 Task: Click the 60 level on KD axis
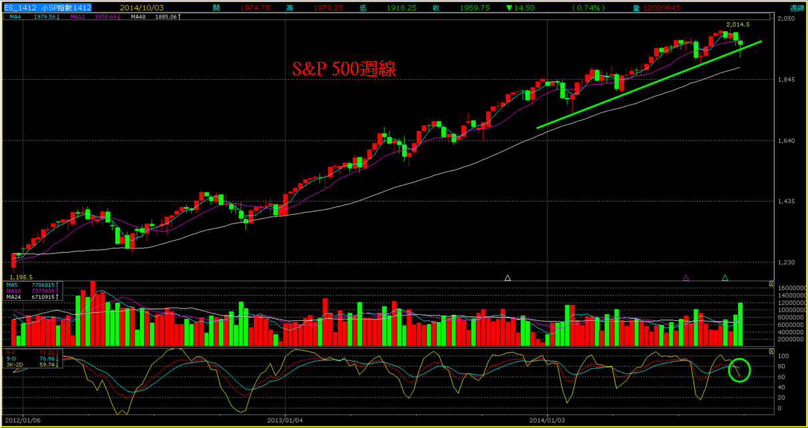click(x=782, y=377)
